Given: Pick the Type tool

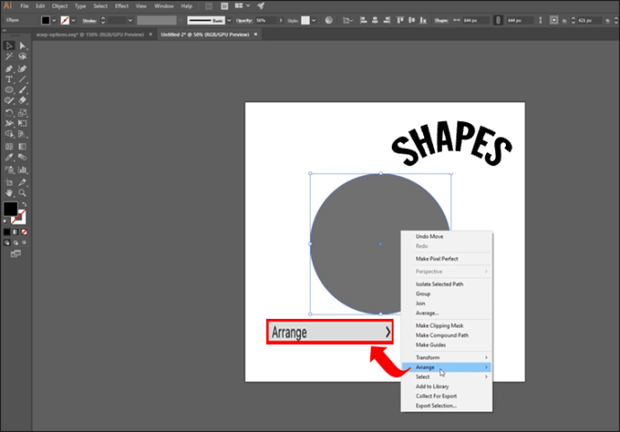Looking at the screenshot, I should (8, 79).
